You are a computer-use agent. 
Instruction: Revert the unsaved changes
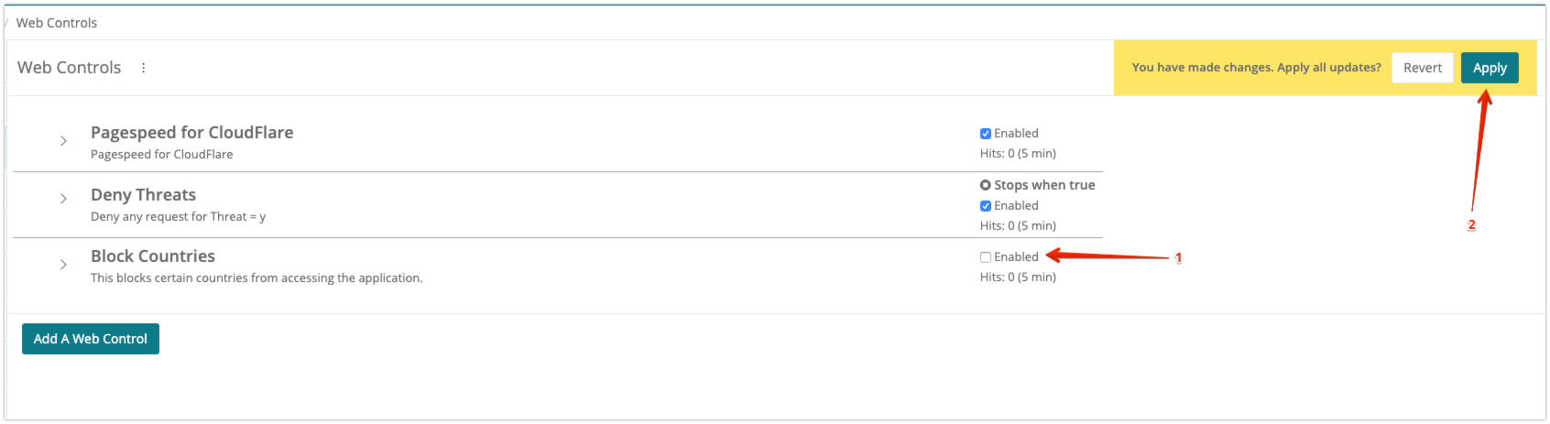pos(1422,68)
